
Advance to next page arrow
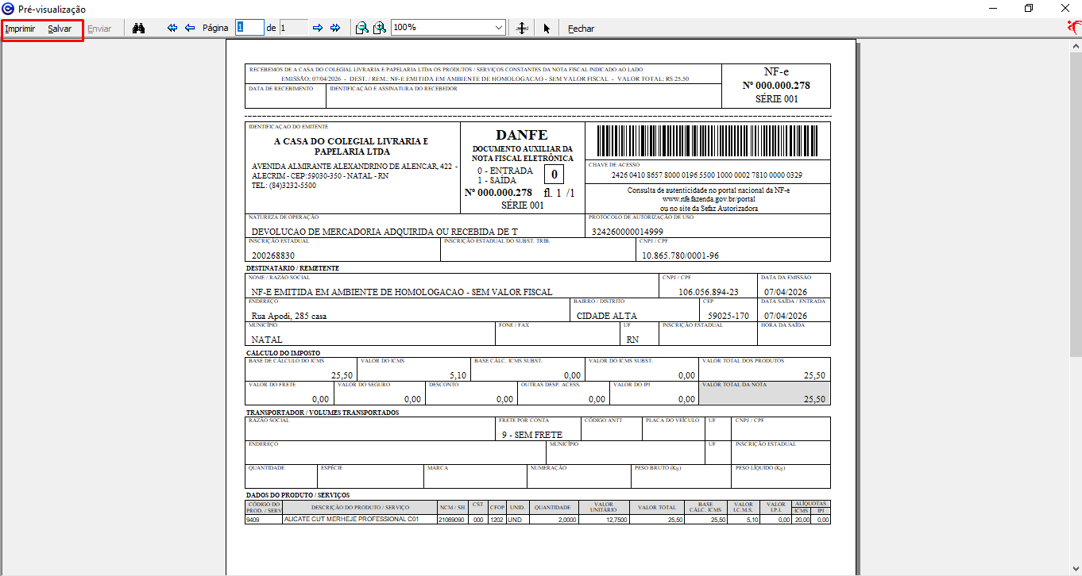318,28
